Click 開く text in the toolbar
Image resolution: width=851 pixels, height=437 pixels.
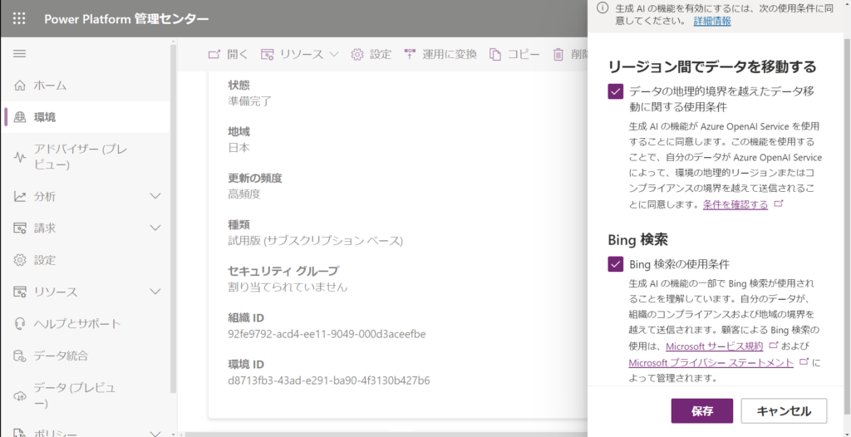(x=238, y=54)
